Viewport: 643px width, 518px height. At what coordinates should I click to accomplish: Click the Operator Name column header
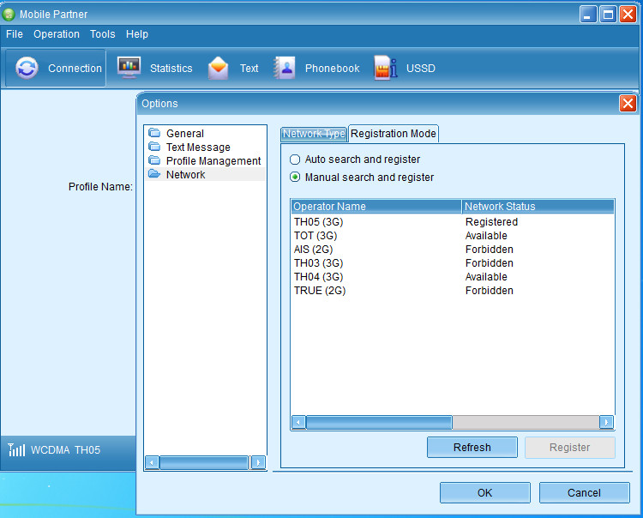[x=376, y=207]
